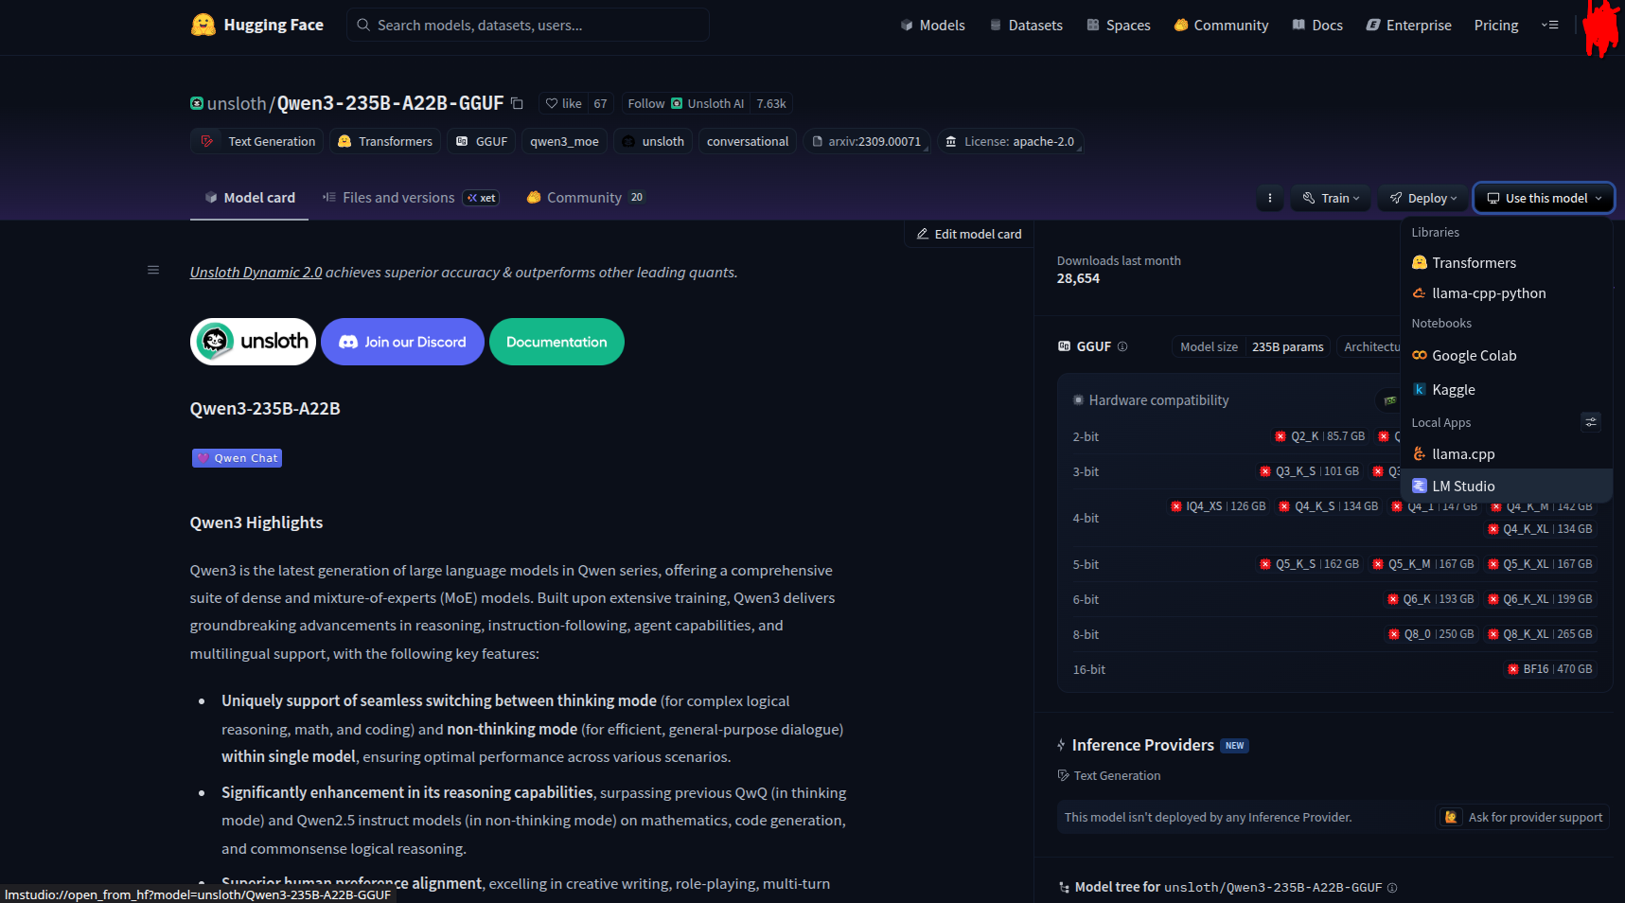Select the BF16 470 GB quant
Viewport: 1625px width, 903px height.
click(1550, 669)
